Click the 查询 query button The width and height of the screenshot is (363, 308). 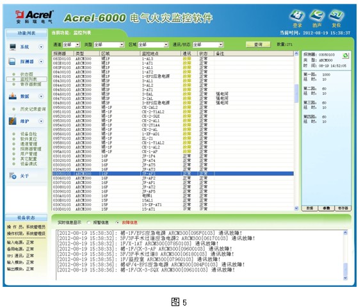click(x=258, y=44)
